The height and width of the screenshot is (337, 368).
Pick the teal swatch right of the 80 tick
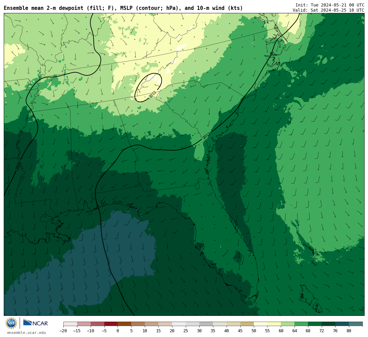[x=356, y=324]
